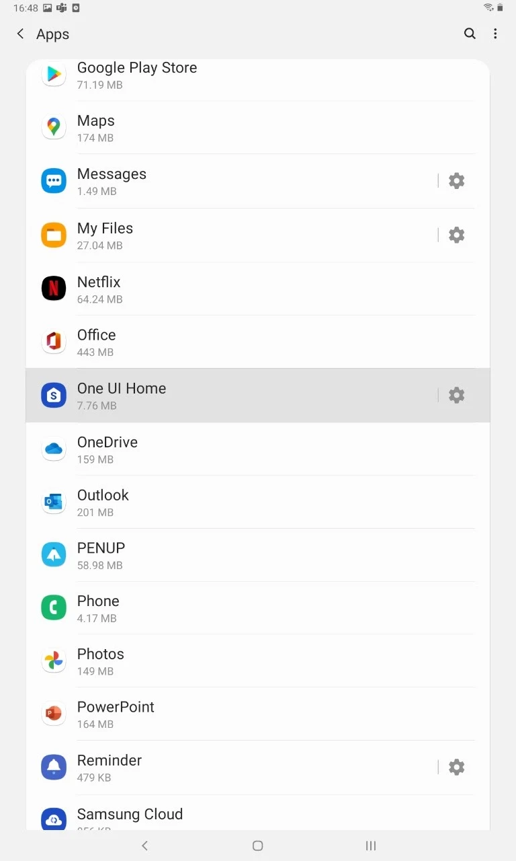
Task: Tap the My Files app icon
Action: pyautogui.click(x=54, y=235)
